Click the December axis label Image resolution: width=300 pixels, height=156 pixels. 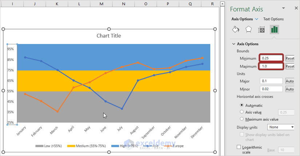click(197, 132)
